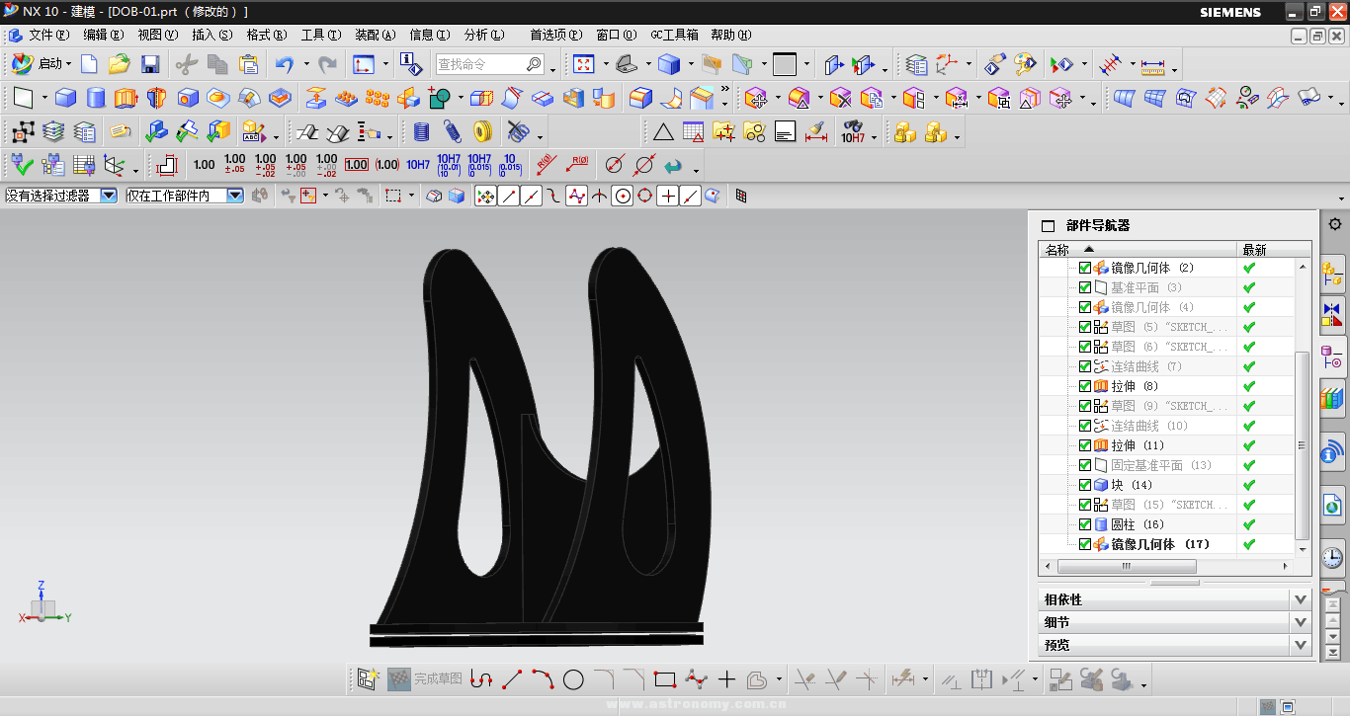
Task: Click the Fit view icon
Action: (x=583, y=64)
